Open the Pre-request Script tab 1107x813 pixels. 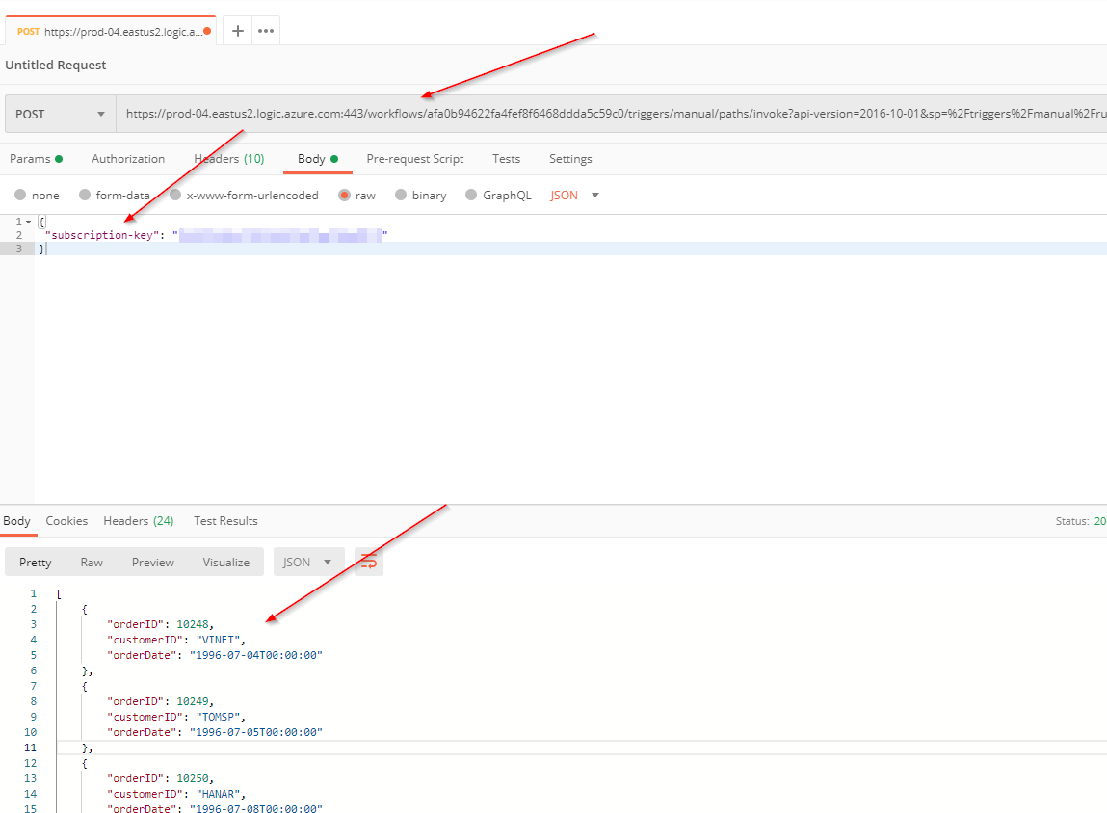point(414,159)
